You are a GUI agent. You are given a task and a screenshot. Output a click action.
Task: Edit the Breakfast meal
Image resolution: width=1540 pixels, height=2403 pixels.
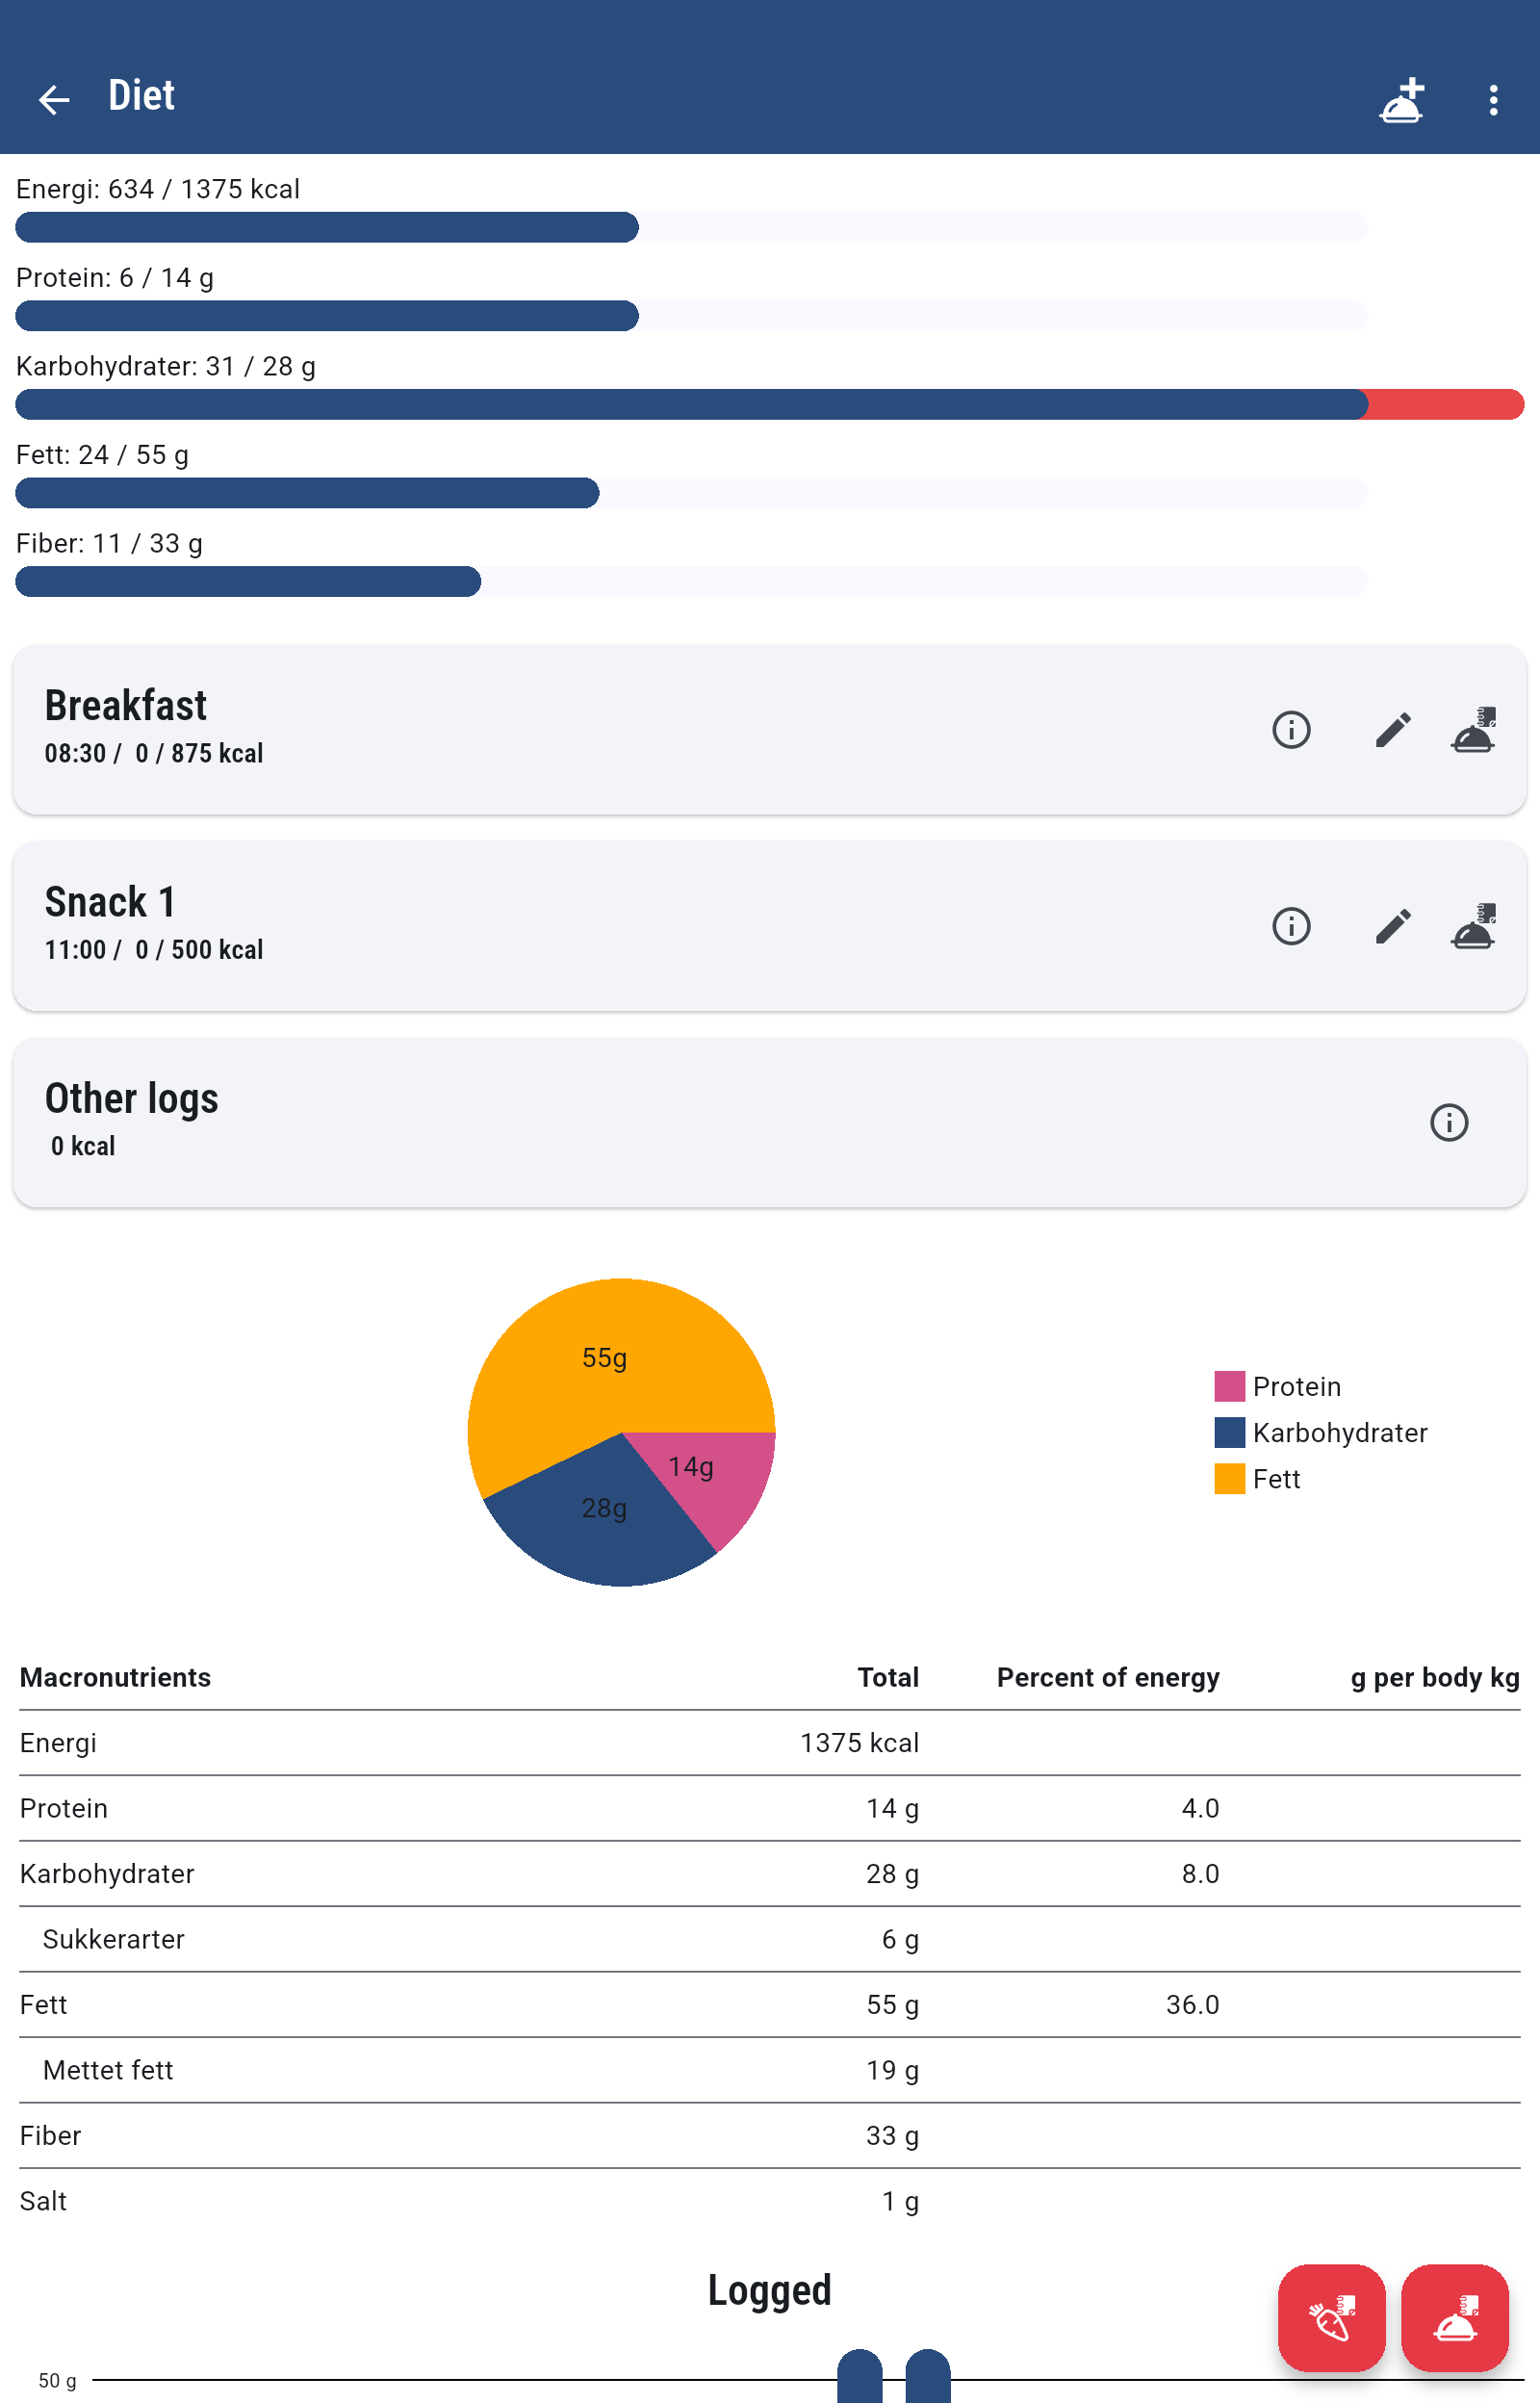coord(1392,730)
